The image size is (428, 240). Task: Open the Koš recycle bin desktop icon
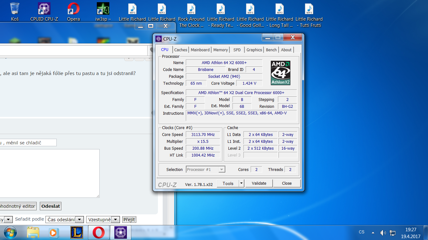point(15,12)
